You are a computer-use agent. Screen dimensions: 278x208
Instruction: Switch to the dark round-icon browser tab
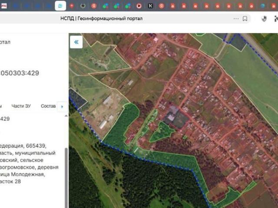83,6
